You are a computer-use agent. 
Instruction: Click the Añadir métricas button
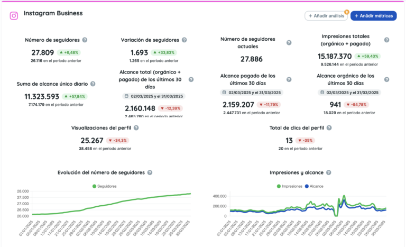coord(373,16)
